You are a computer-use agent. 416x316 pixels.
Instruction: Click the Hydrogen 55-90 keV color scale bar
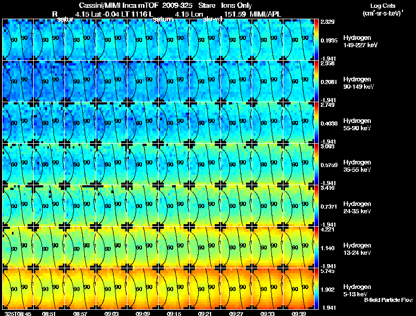click(316, 122)
